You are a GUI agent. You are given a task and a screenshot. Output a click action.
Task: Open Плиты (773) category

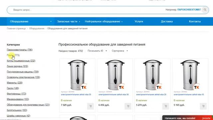tap(13, 55)
